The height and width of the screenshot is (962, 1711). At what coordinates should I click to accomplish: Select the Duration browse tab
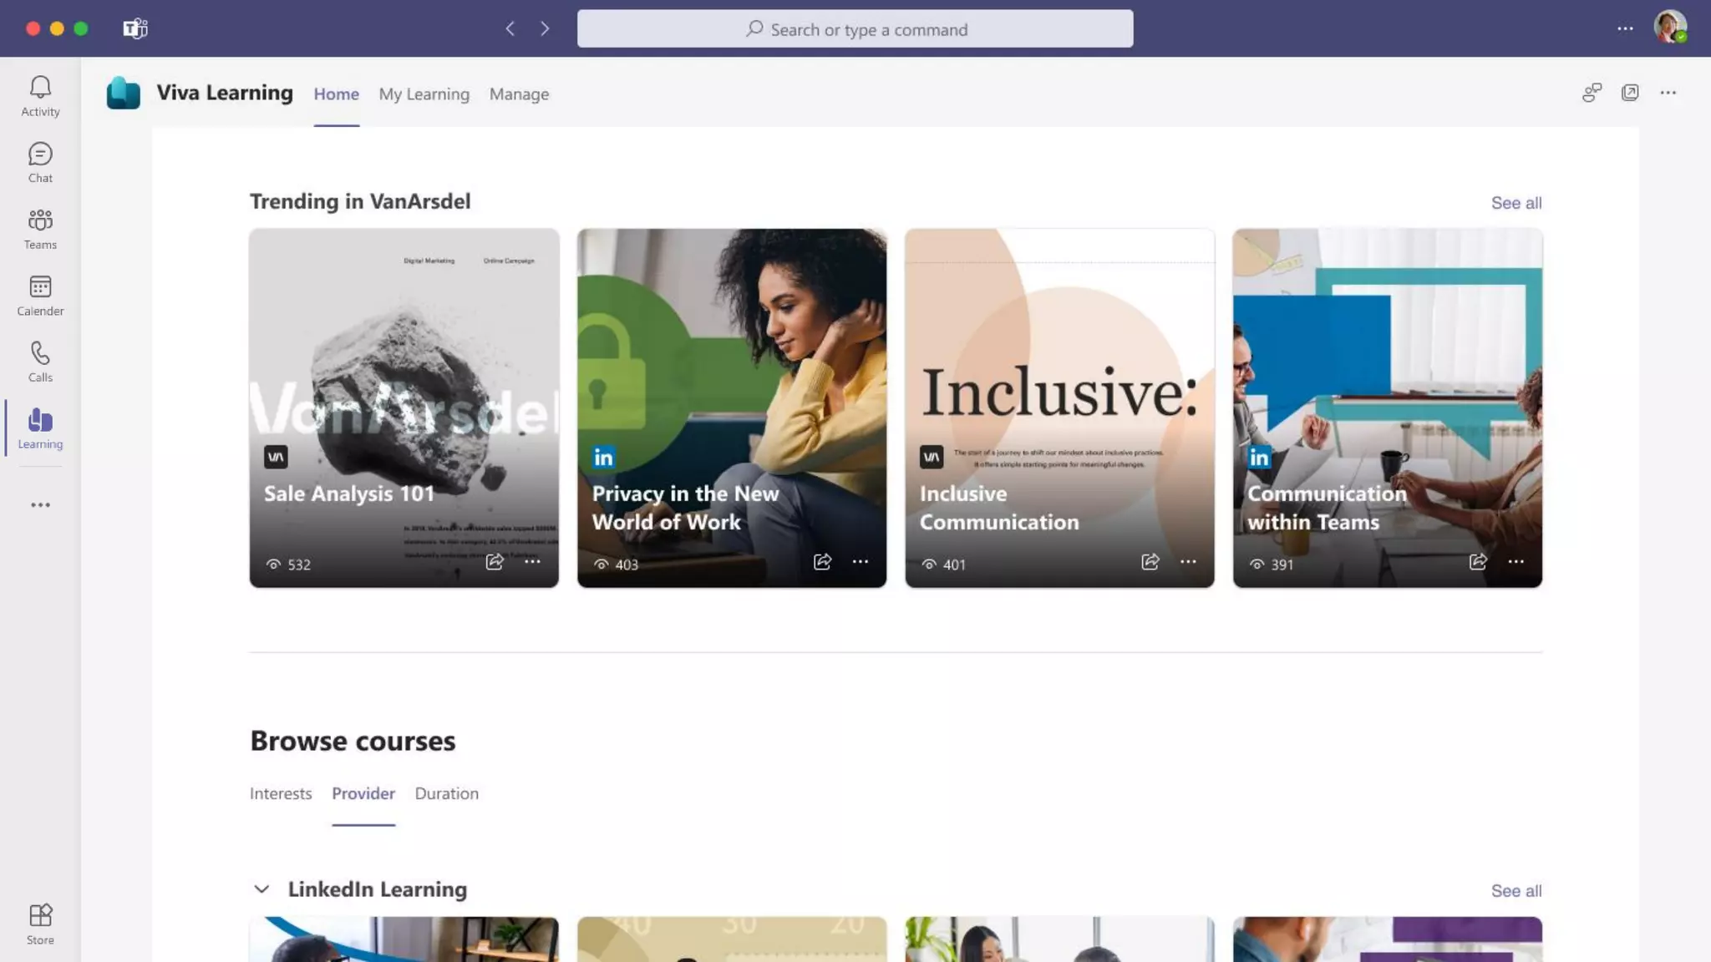[x=447, y=793]
